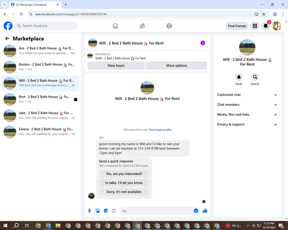Screen dimensions: 288x230
Task: Expand Customize chat section
Action: tap(247, 95)
